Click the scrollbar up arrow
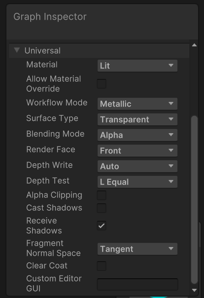 (x=194, y=45)
